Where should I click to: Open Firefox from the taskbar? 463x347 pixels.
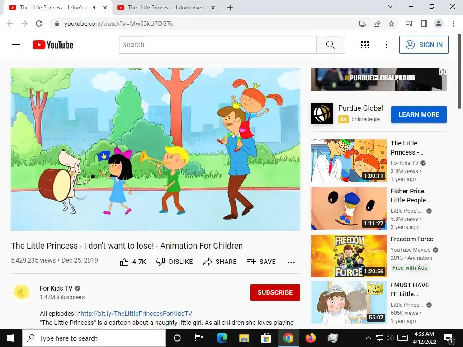pos(310,338)
